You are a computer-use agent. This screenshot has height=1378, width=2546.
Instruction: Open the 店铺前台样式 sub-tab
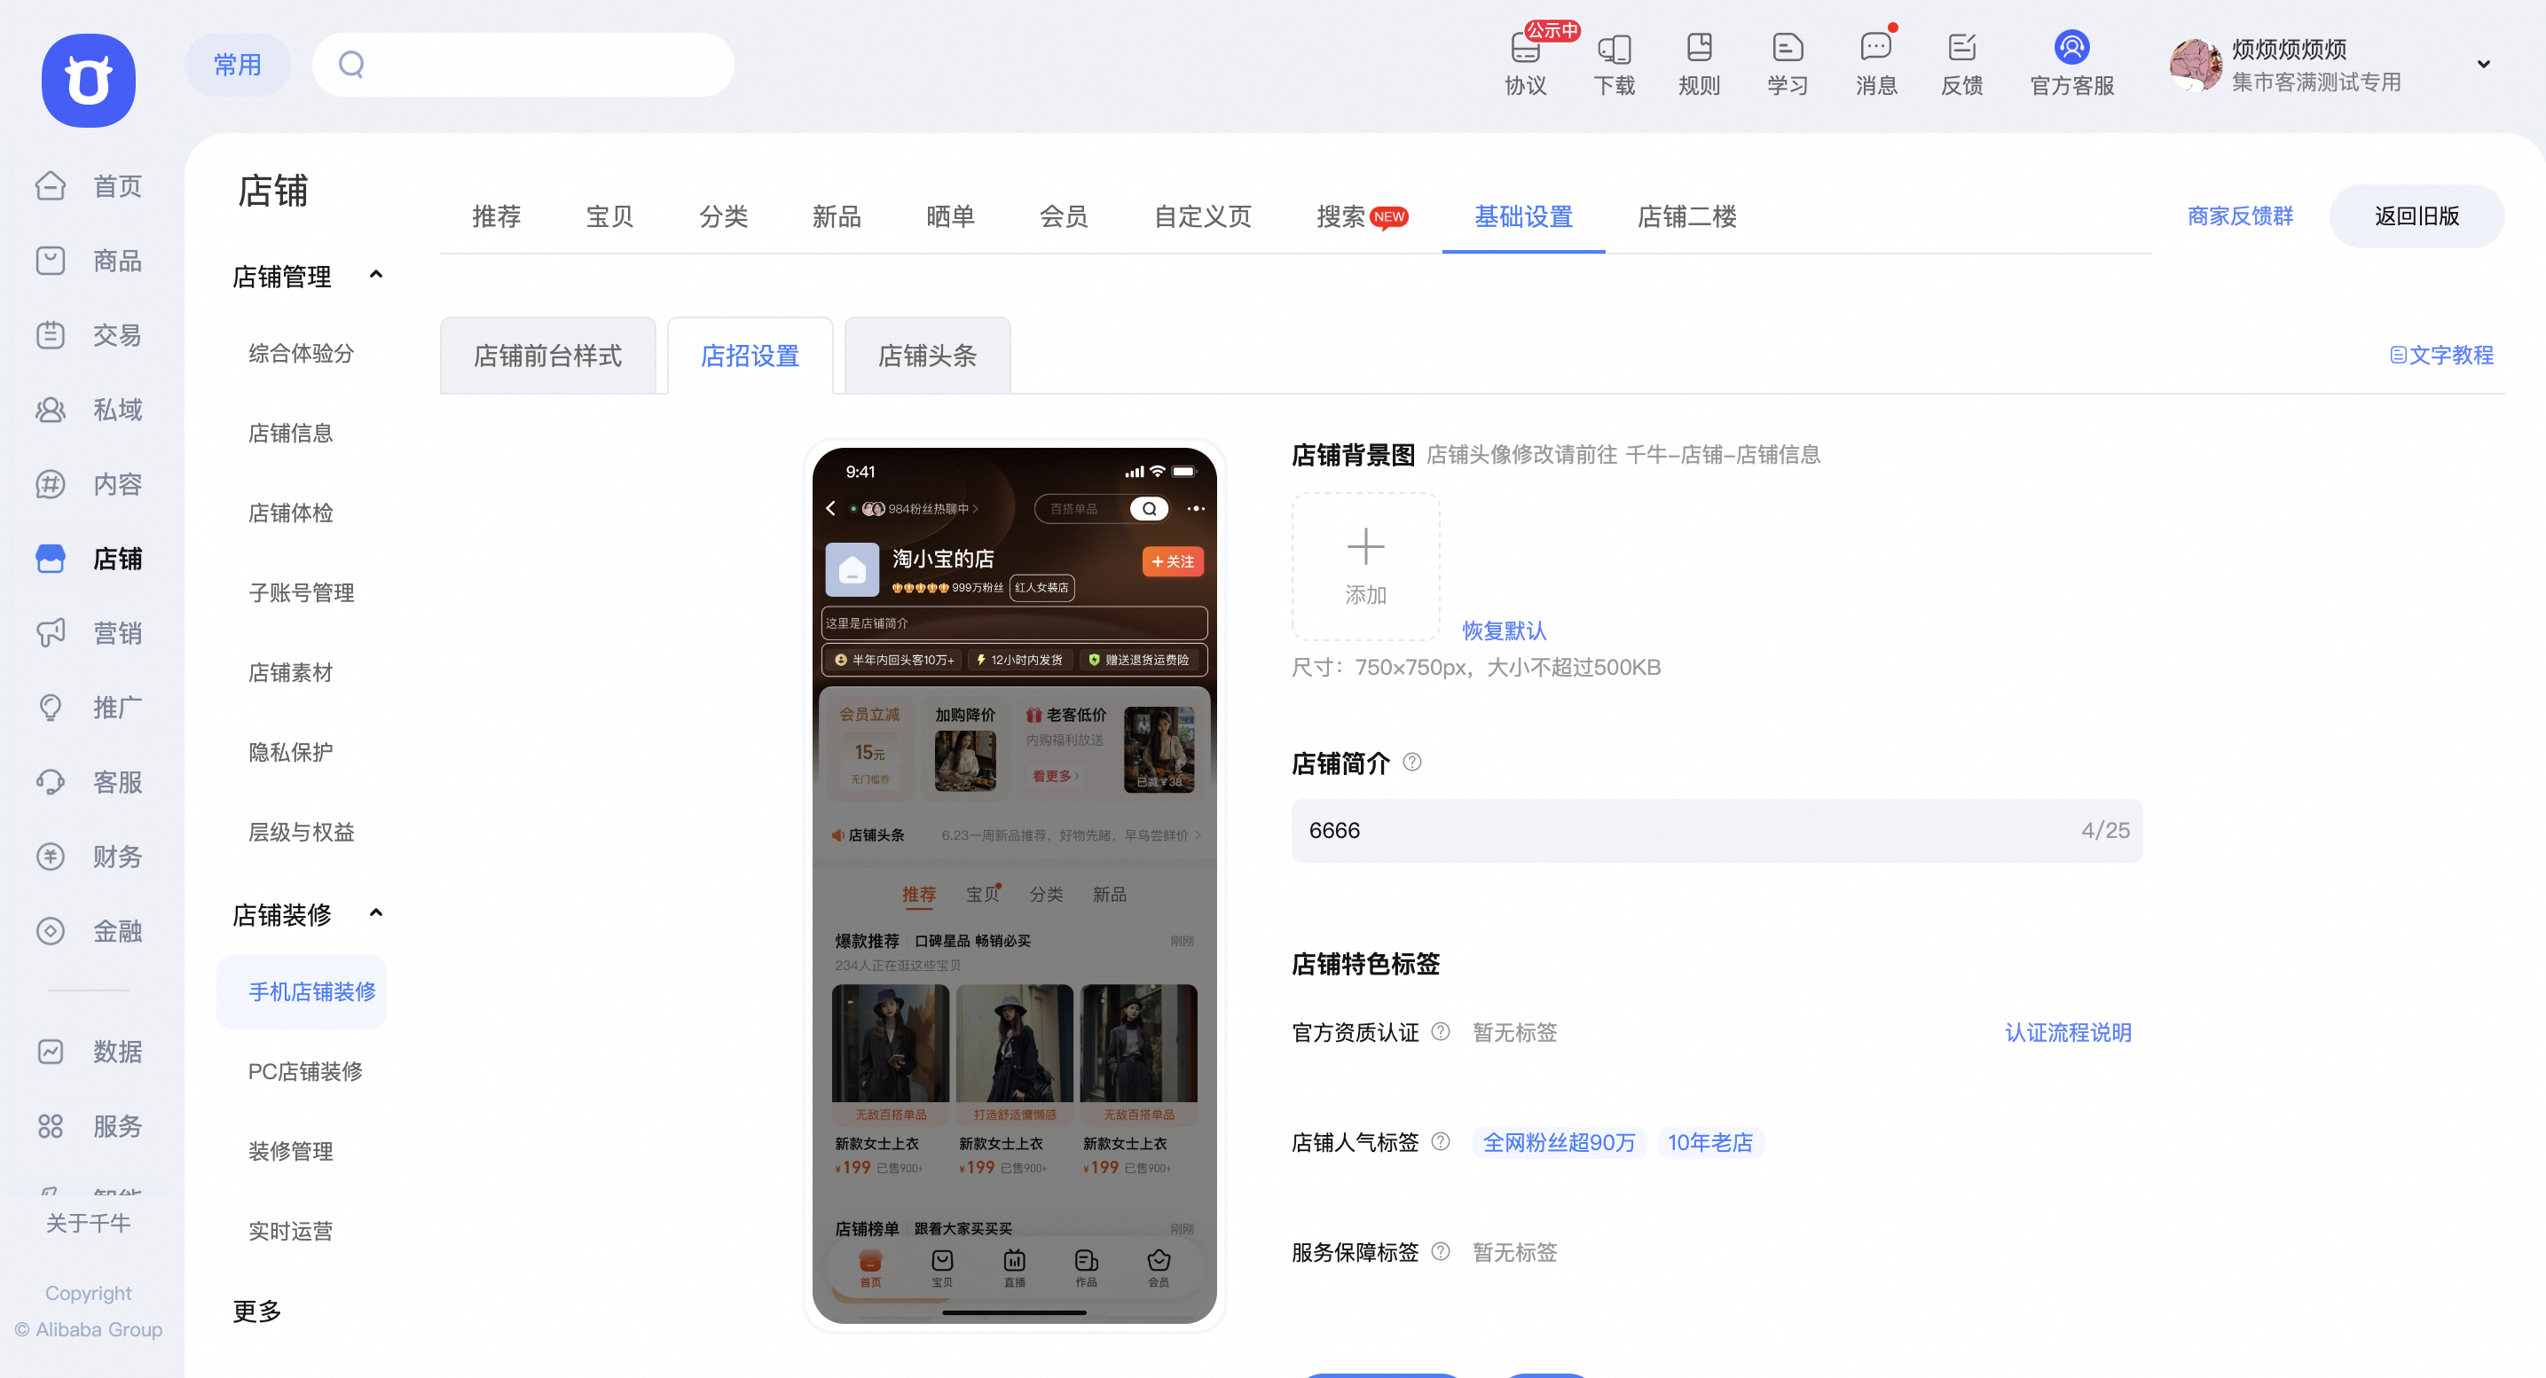(x=547, y=356)
